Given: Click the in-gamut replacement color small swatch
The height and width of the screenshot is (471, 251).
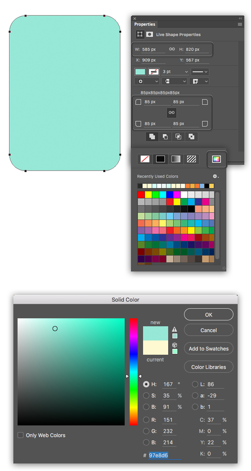Looking at the screenshot, I should 175,335.
